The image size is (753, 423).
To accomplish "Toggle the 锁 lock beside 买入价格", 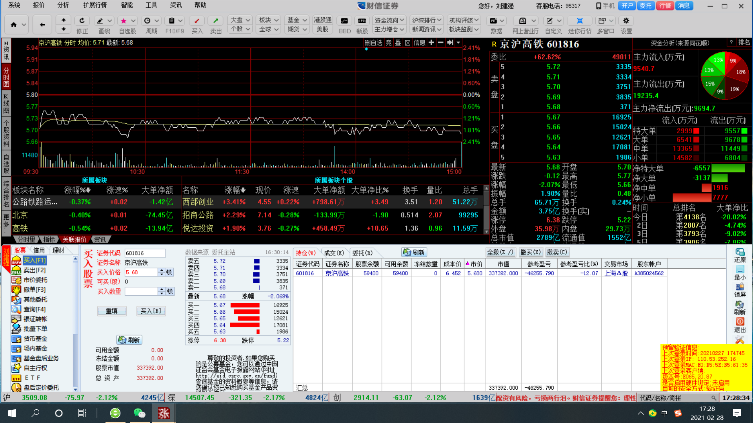I will [169, 272].
